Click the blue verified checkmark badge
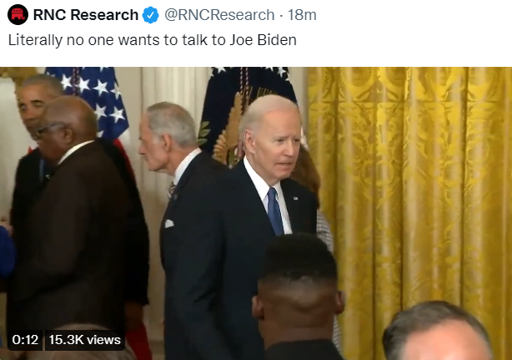 pyautogui.click(x=151, y=15)
